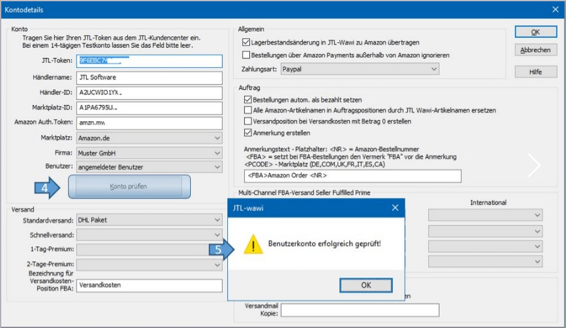Toggle Anmerkung erstellen checkbox

point(248,133)
